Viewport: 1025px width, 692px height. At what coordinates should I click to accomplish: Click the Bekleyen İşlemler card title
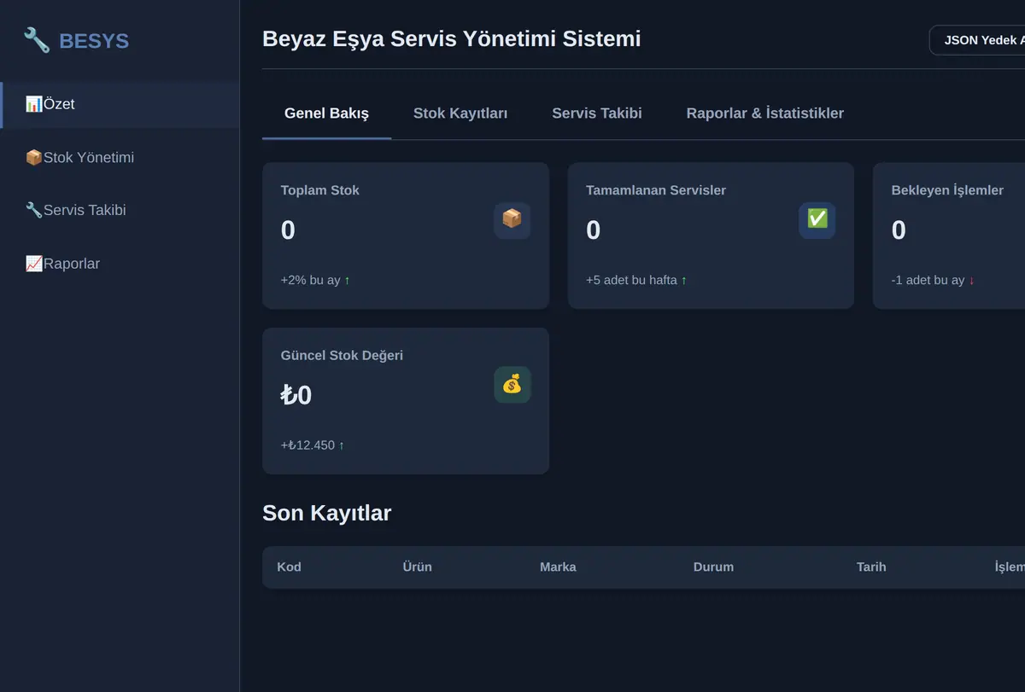[947, 190]
